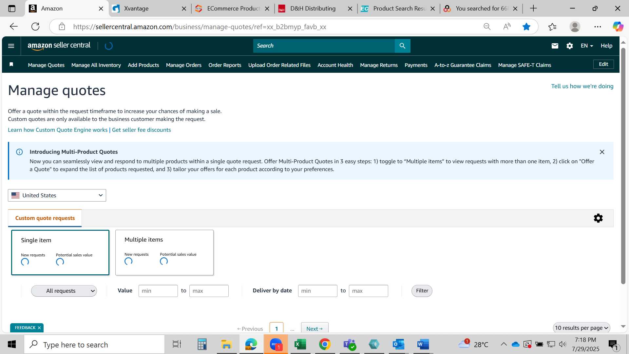Open the Seller Central settings gear
This screenshot has height=354, width=629.
point(570,46)
